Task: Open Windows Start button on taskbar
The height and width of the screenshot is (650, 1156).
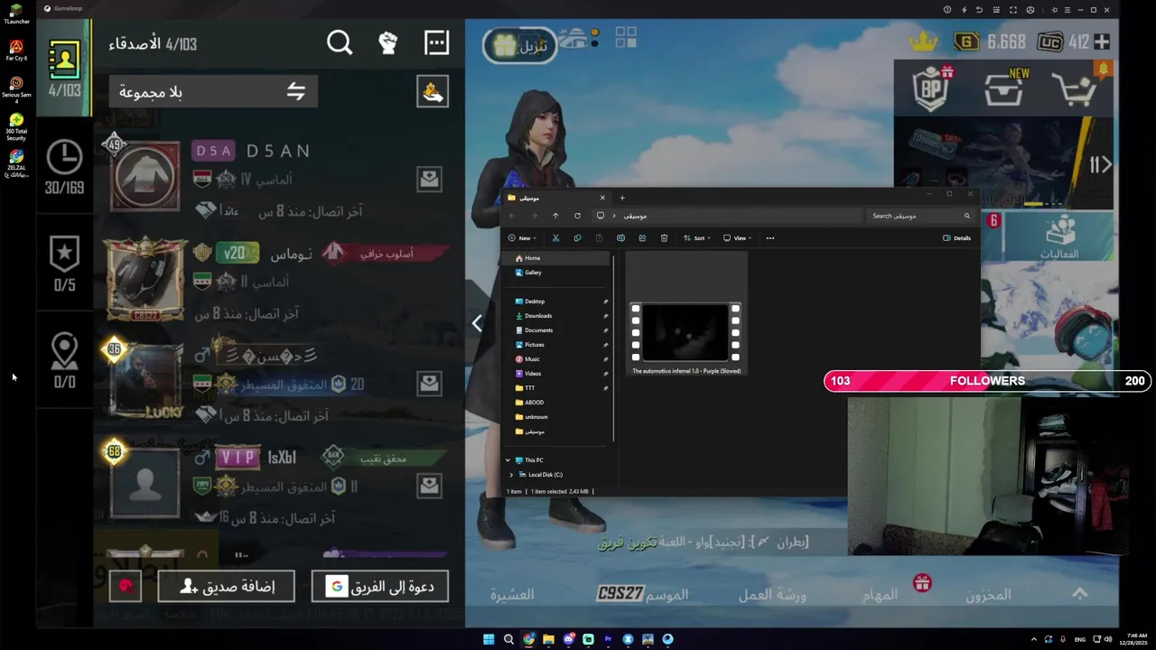Action: (x=489, y=639)
